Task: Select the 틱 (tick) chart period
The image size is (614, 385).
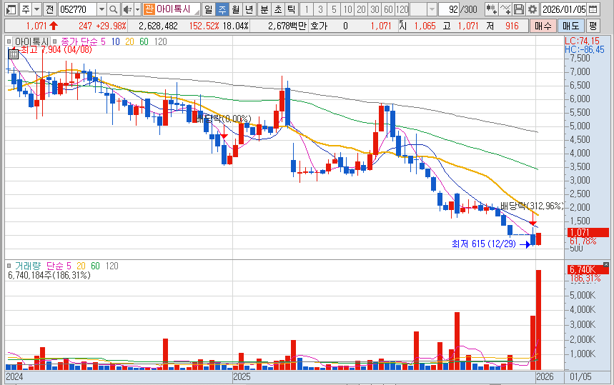Action: (x=292, y=9)
